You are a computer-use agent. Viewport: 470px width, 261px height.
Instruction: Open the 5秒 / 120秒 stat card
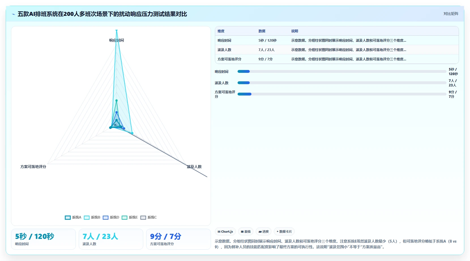(43, 239)
